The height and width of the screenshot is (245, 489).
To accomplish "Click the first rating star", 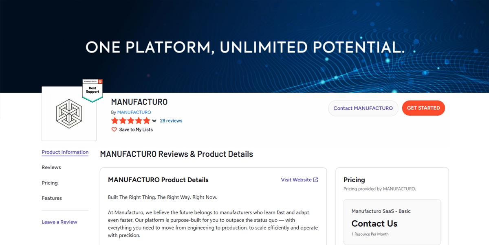I will pos(115,120).
